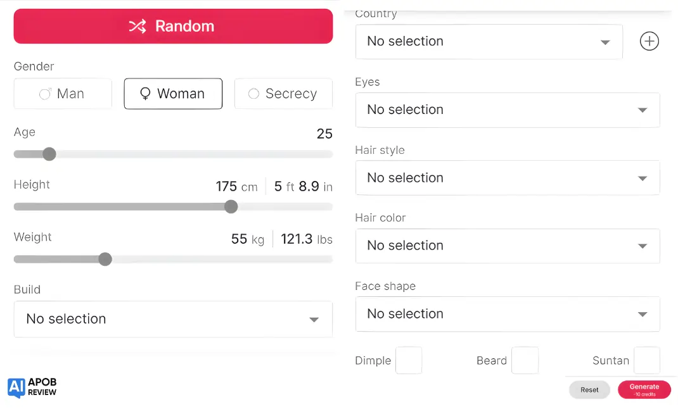
Task: Expand the Hair style dropdown
Action: click(x=508, y=178)
